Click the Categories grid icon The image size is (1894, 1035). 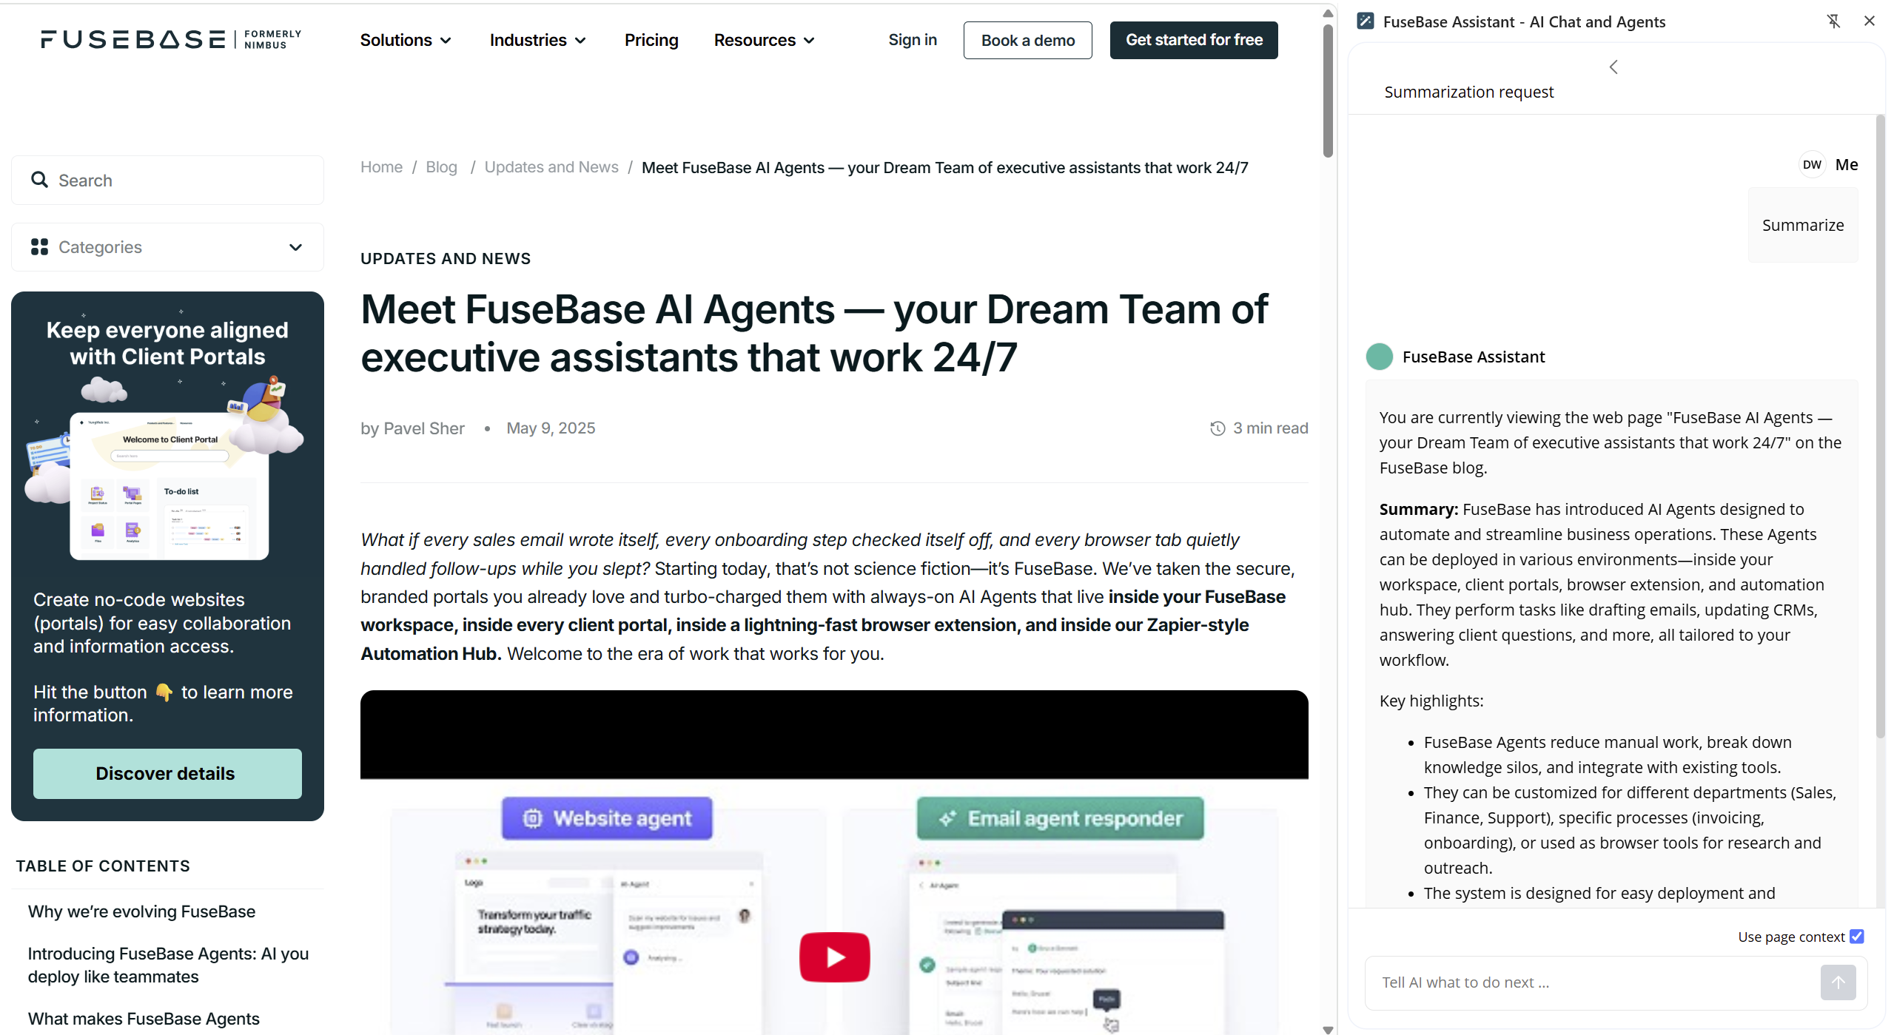39,246
